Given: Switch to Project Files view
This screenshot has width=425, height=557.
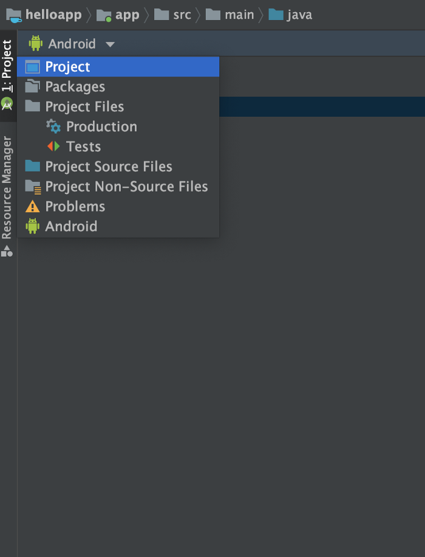Looking at the screenshot, I should pyautogui.click(x=118, y=106).
